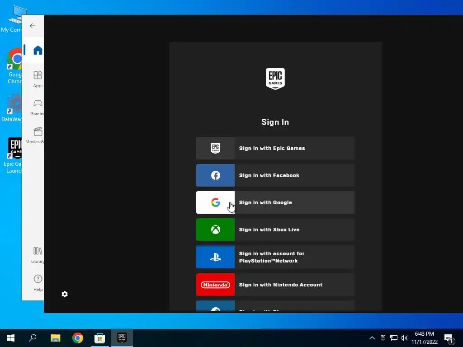Open the Windows Start menu
The width and height of the screenshot is (463, 347).
click(x=11, y=338)
